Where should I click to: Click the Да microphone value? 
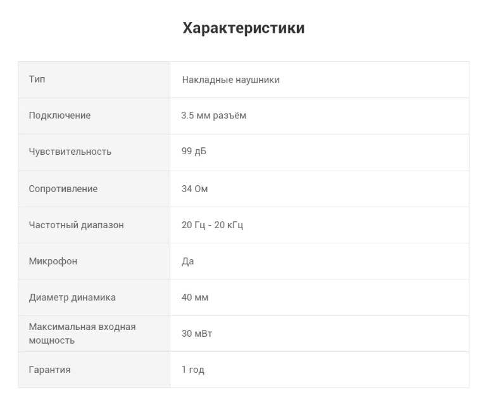(187, 261)
